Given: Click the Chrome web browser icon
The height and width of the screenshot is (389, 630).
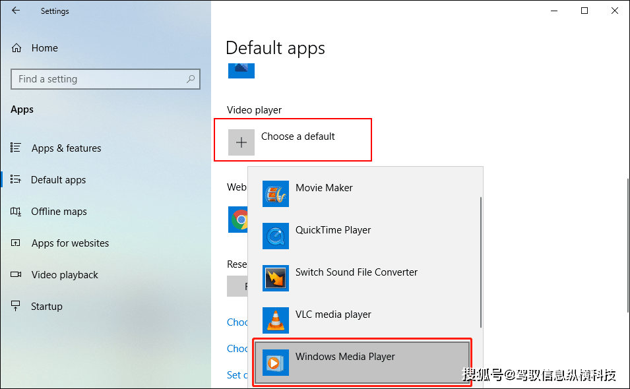Looking at the screenshot, I should (x=238, y=220).
